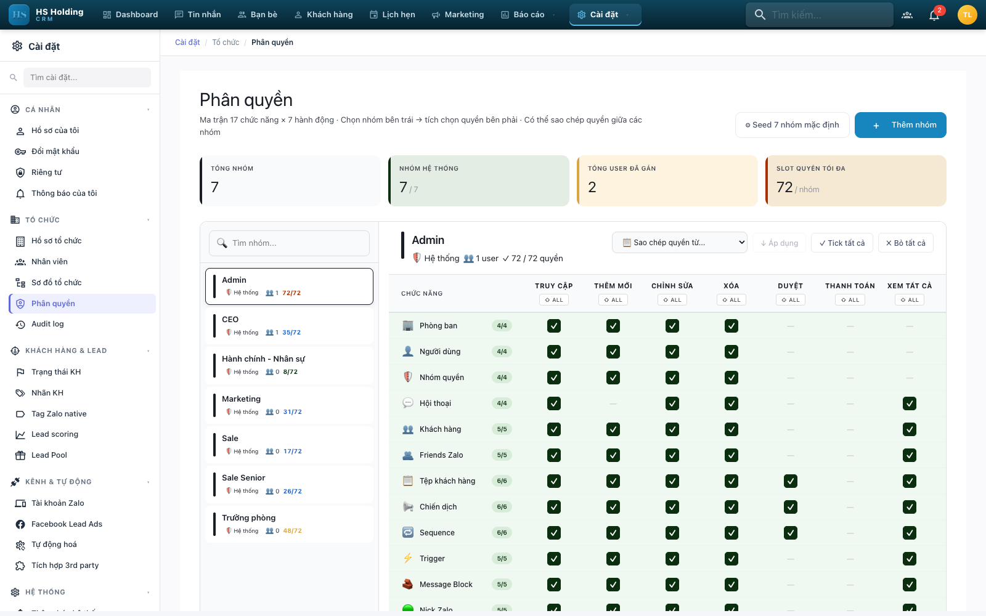Click the HS Holding CRM logo

click(47, 15)
